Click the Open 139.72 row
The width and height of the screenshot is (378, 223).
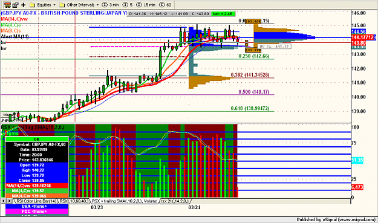click(37, 165)
